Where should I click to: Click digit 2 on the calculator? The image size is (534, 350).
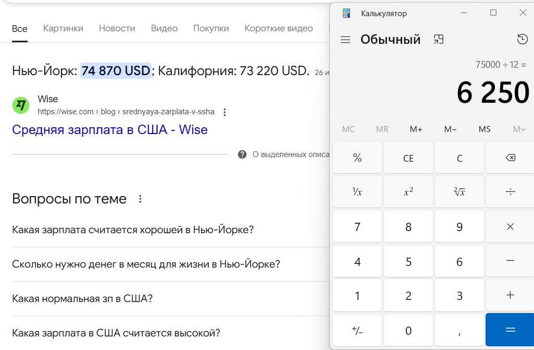pos(408,295)
